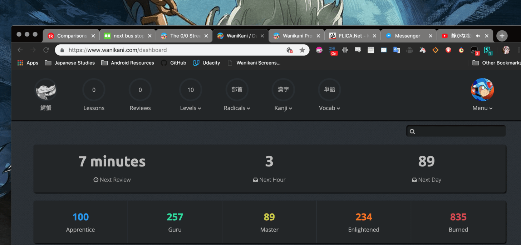Close the FLICA.Net tab
Viewport: 521px width, 245px height.
coord(374,36)
